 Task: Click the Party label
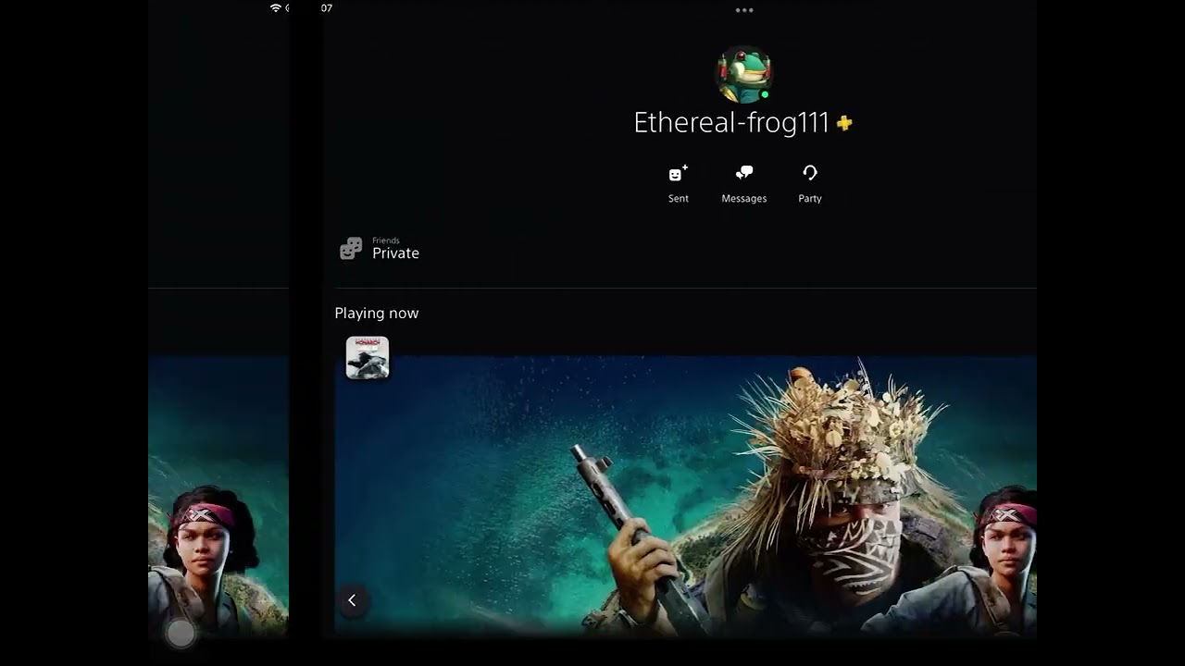click(x=810, y=199)
